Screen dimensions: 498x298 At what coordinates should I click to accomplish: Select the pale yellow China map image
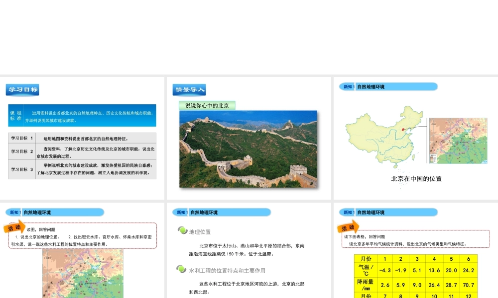tap(384, 137)
